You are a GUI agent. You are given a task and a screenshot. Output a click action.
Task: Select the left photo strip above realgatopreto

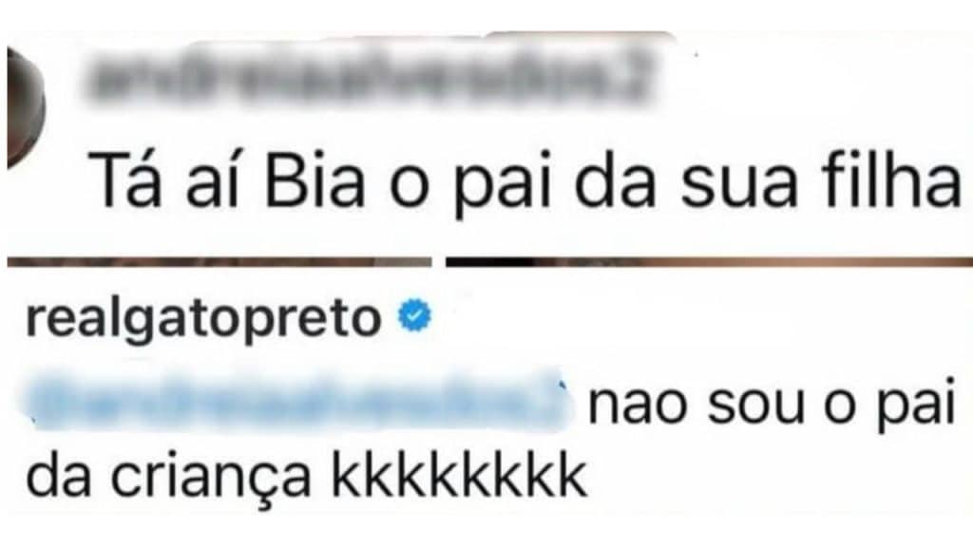[219, 262]
